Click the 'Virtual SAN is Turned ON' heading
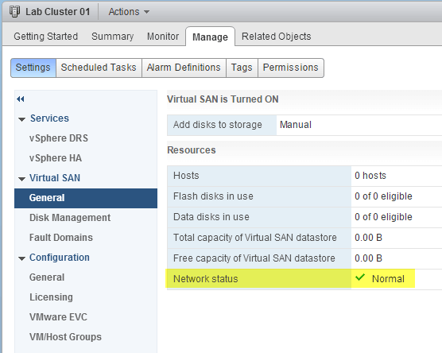The width and height of the screenshot is (442, 353). coord(223,99)
